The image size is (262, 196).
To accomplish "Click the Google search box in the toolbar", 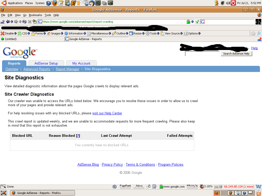I will (230, 22).
